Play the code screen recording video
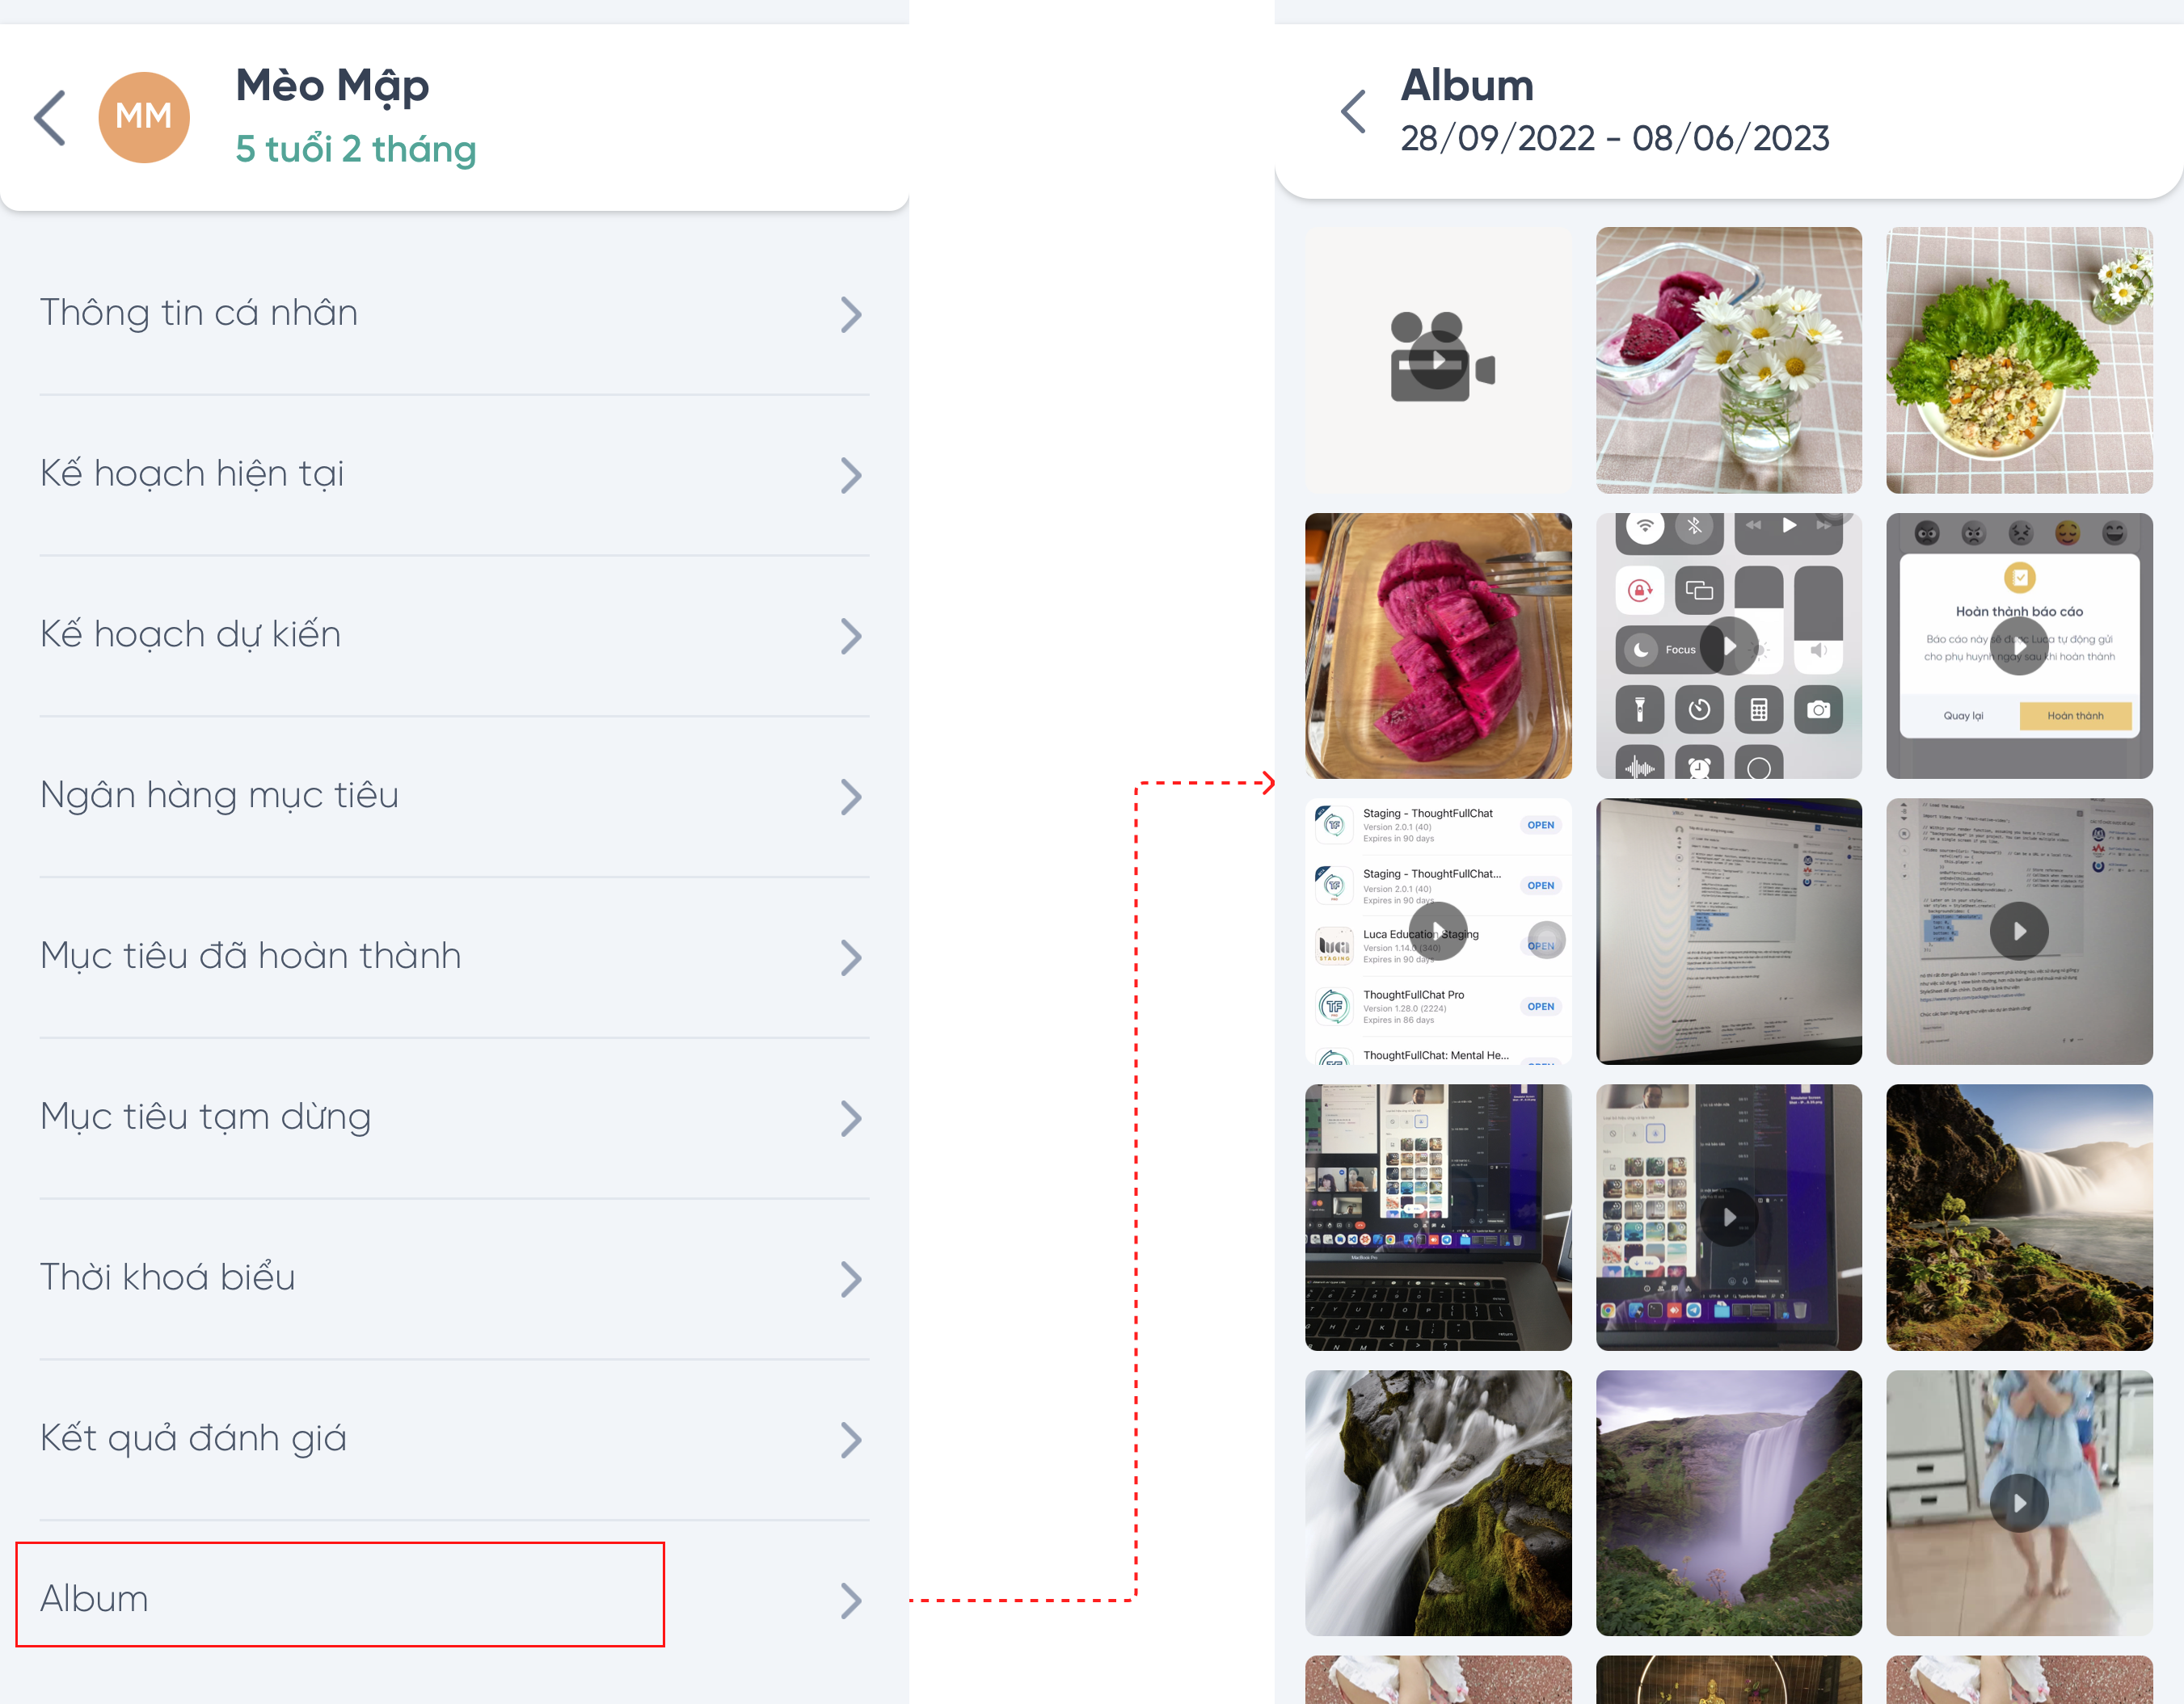 tap(2019, 932)
